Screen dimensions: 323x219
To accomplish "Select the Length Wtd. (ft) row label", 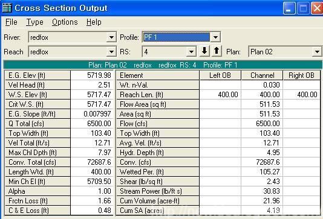I will [x=38, y=172].
